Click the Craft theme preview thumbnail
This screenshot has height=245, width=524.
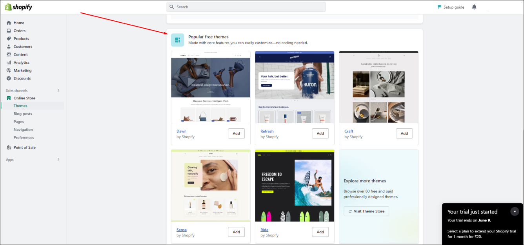378,87
